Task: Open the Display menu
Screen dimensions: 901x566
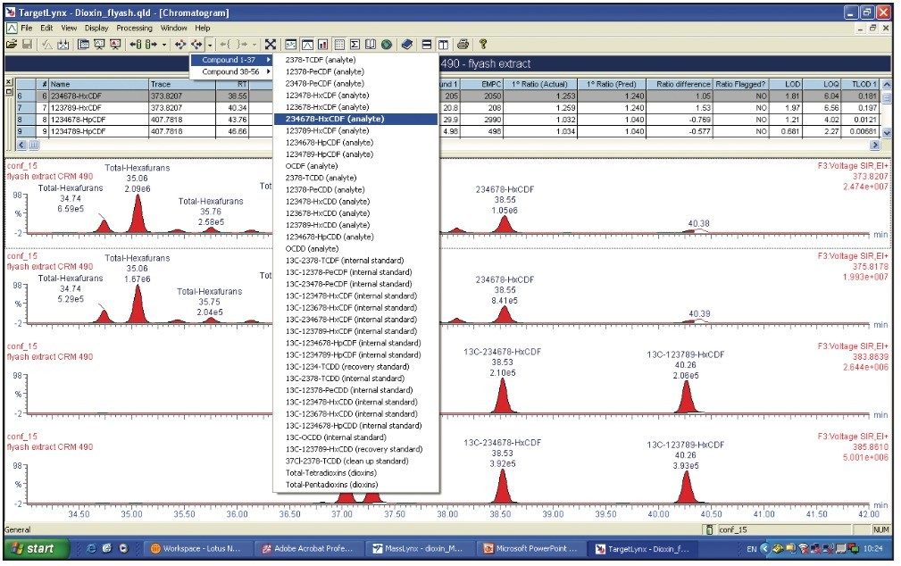Action: point(95,27)
